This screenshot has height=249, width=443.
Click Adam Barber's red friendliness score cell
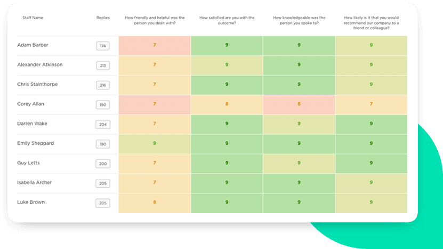(155, 45)
